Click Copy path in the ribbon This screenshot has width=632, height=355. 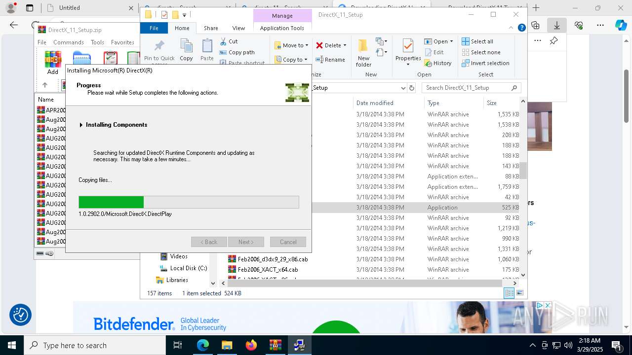tap(237, 52)
